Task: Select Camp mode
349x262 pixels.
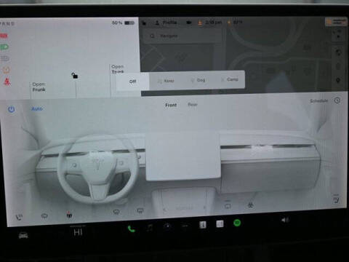Action: 230,79
